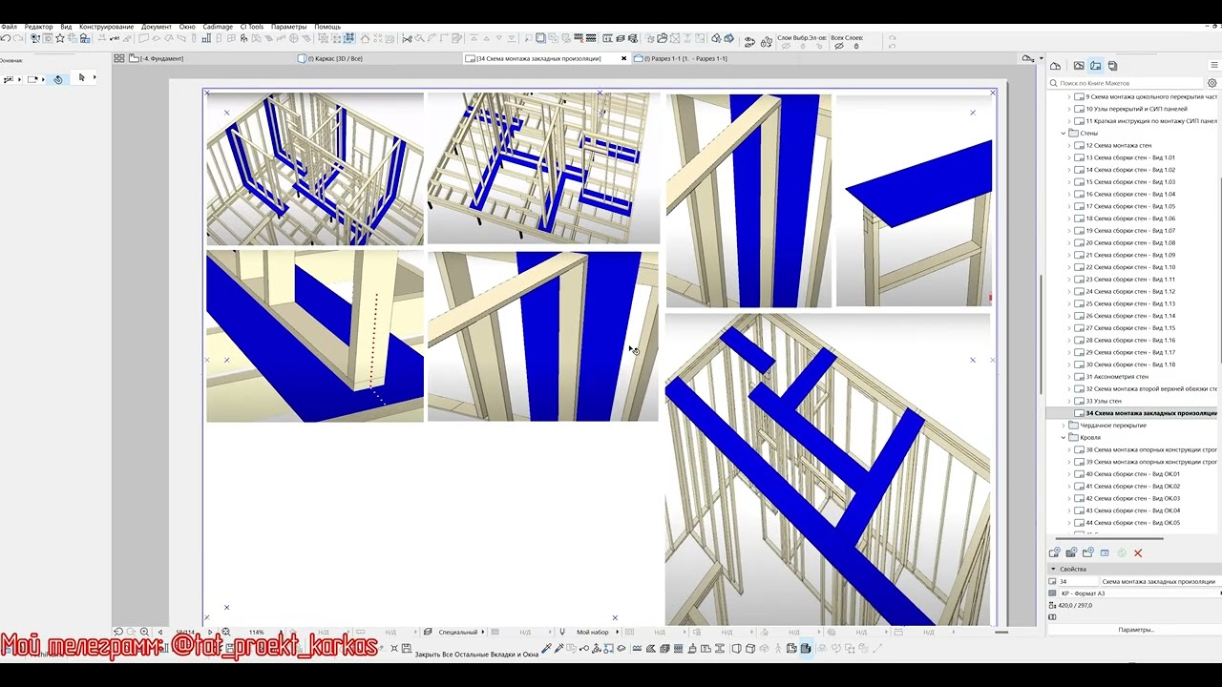Switch to the Разрез 1-1 tab

tap(679, 58)
